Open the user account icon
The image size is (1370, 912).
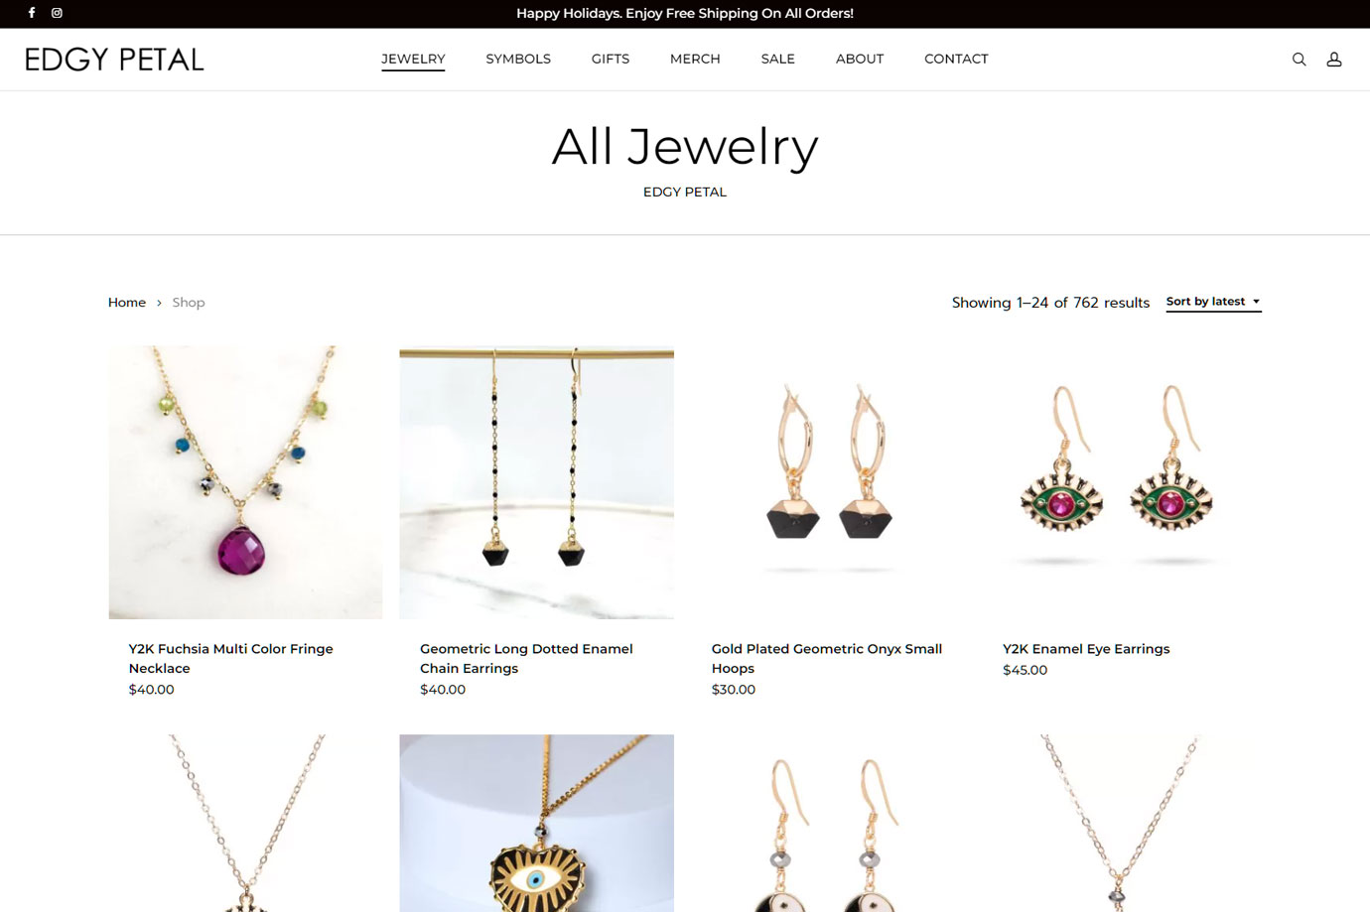pyautogui.click(x=1334, y=60)
